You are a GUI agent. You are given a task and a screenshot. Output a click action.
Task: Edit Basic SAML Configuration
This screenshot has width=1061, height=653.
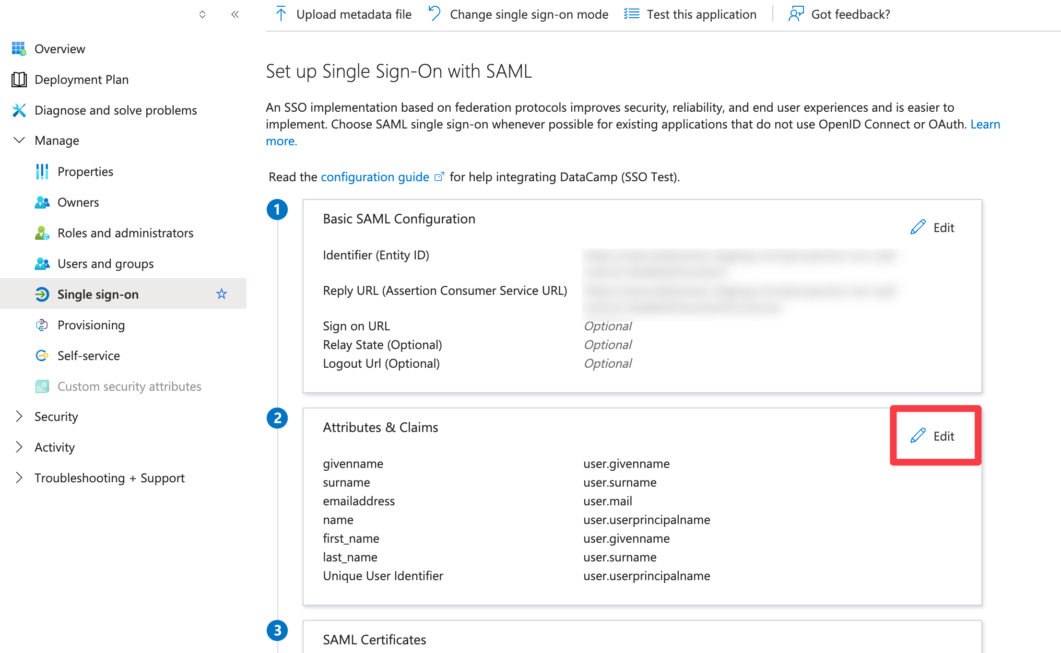click(x=933, y=227)
